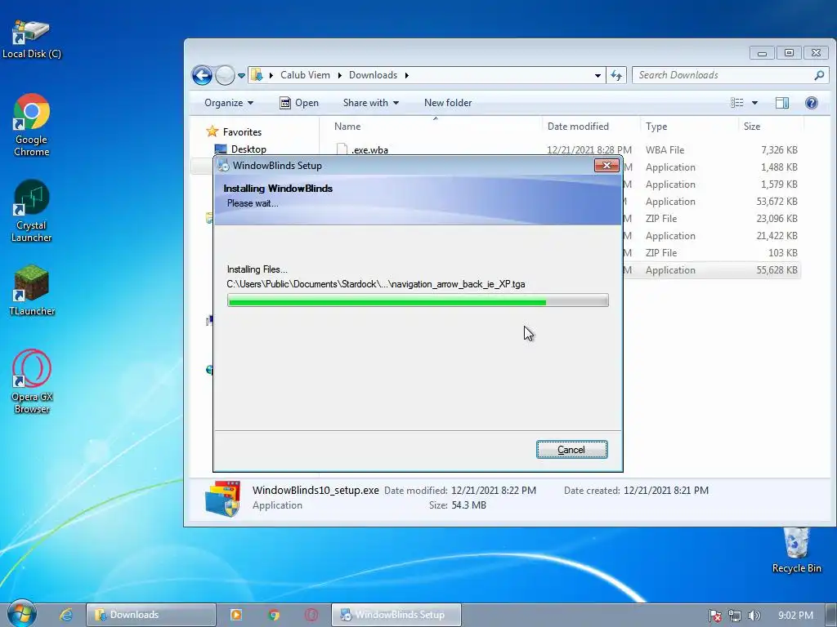The image size is (837, 627).
Task: Open the recent pages dropdown in Explorer
Action: (241, 76)
